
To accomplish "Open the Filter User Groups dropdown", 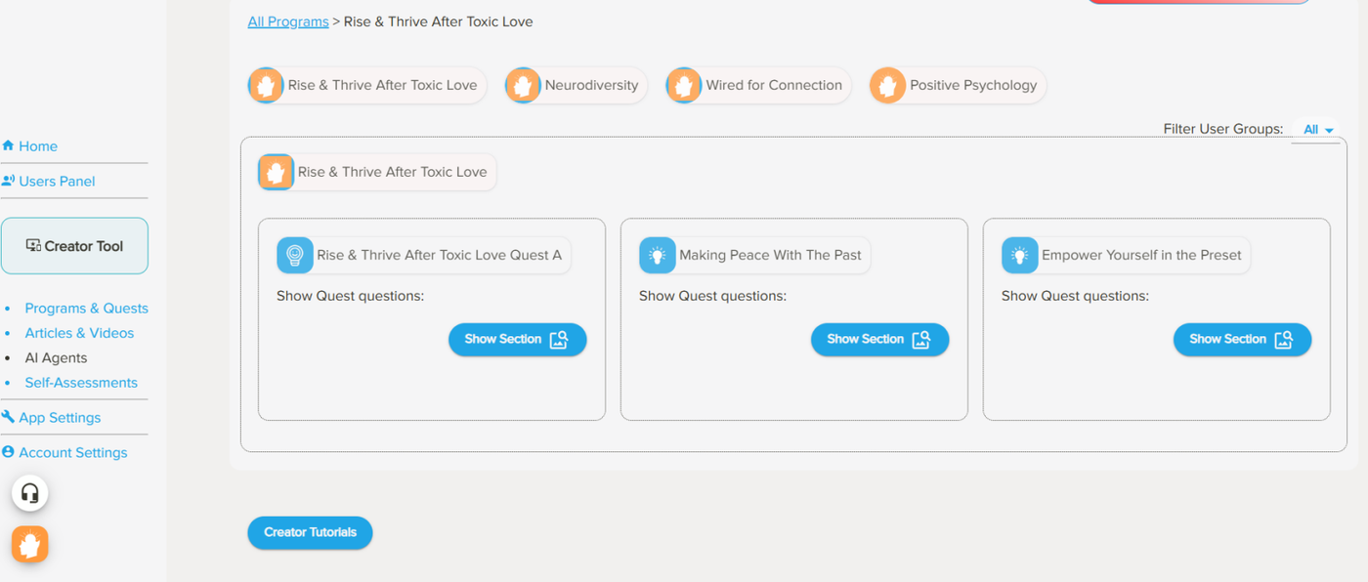I will 1317,130.
